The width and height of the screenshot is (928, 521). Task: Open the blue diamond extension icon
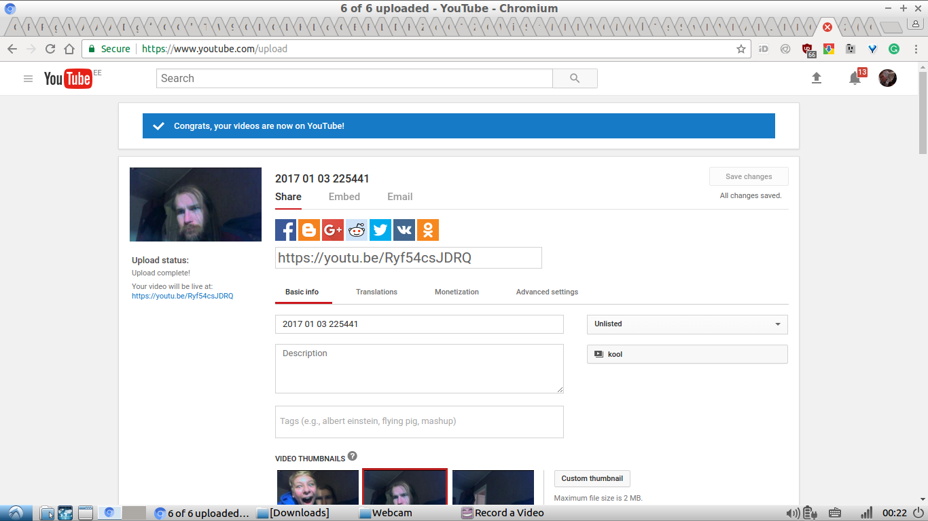872,49
